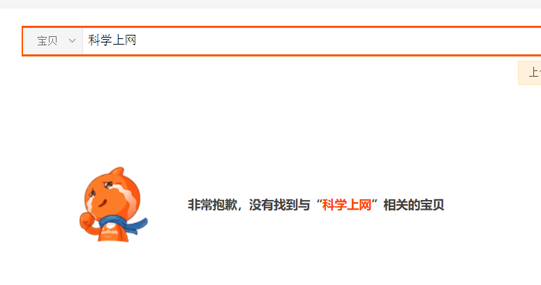Place cursor after 科学上网 text in search box
This screenshot has width=541, height=285.
[138, 40]
